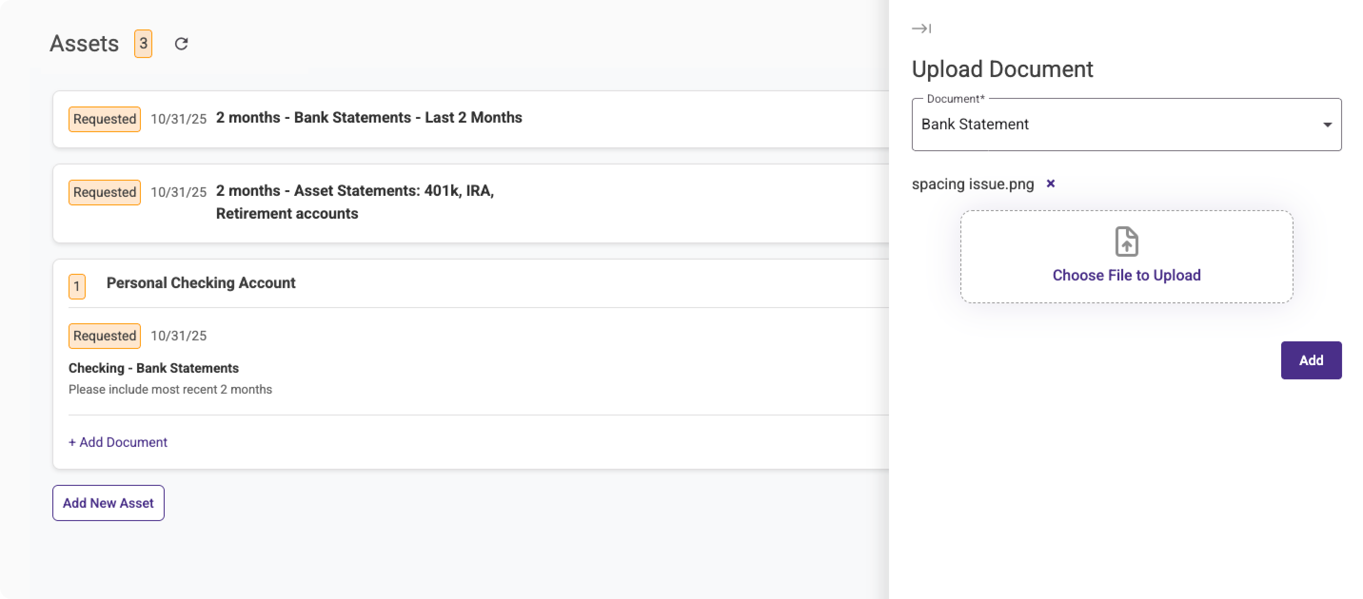Image resolution: width=1363 pixels, height=599 pixels.
Task: Click Requested tag in Personal Checking Account
Action: pos(104,336)
